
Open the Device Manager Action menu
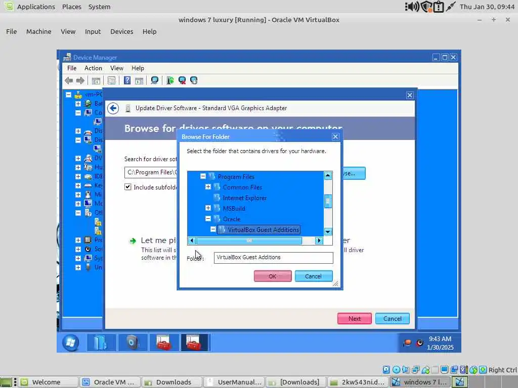[x=93, y=68]
